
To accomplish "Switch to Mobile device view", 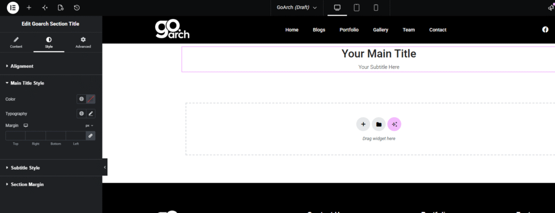I will click(376, 8).
